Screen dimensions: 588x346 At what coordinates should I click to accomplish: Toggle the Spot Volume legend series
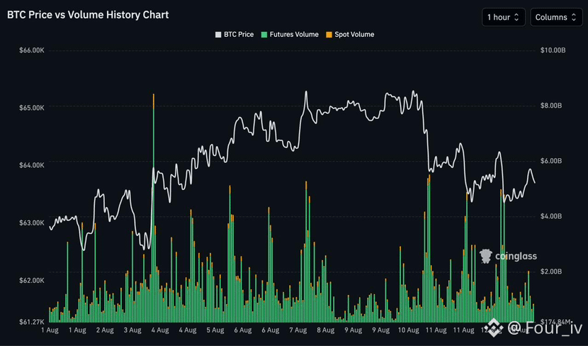350,35
